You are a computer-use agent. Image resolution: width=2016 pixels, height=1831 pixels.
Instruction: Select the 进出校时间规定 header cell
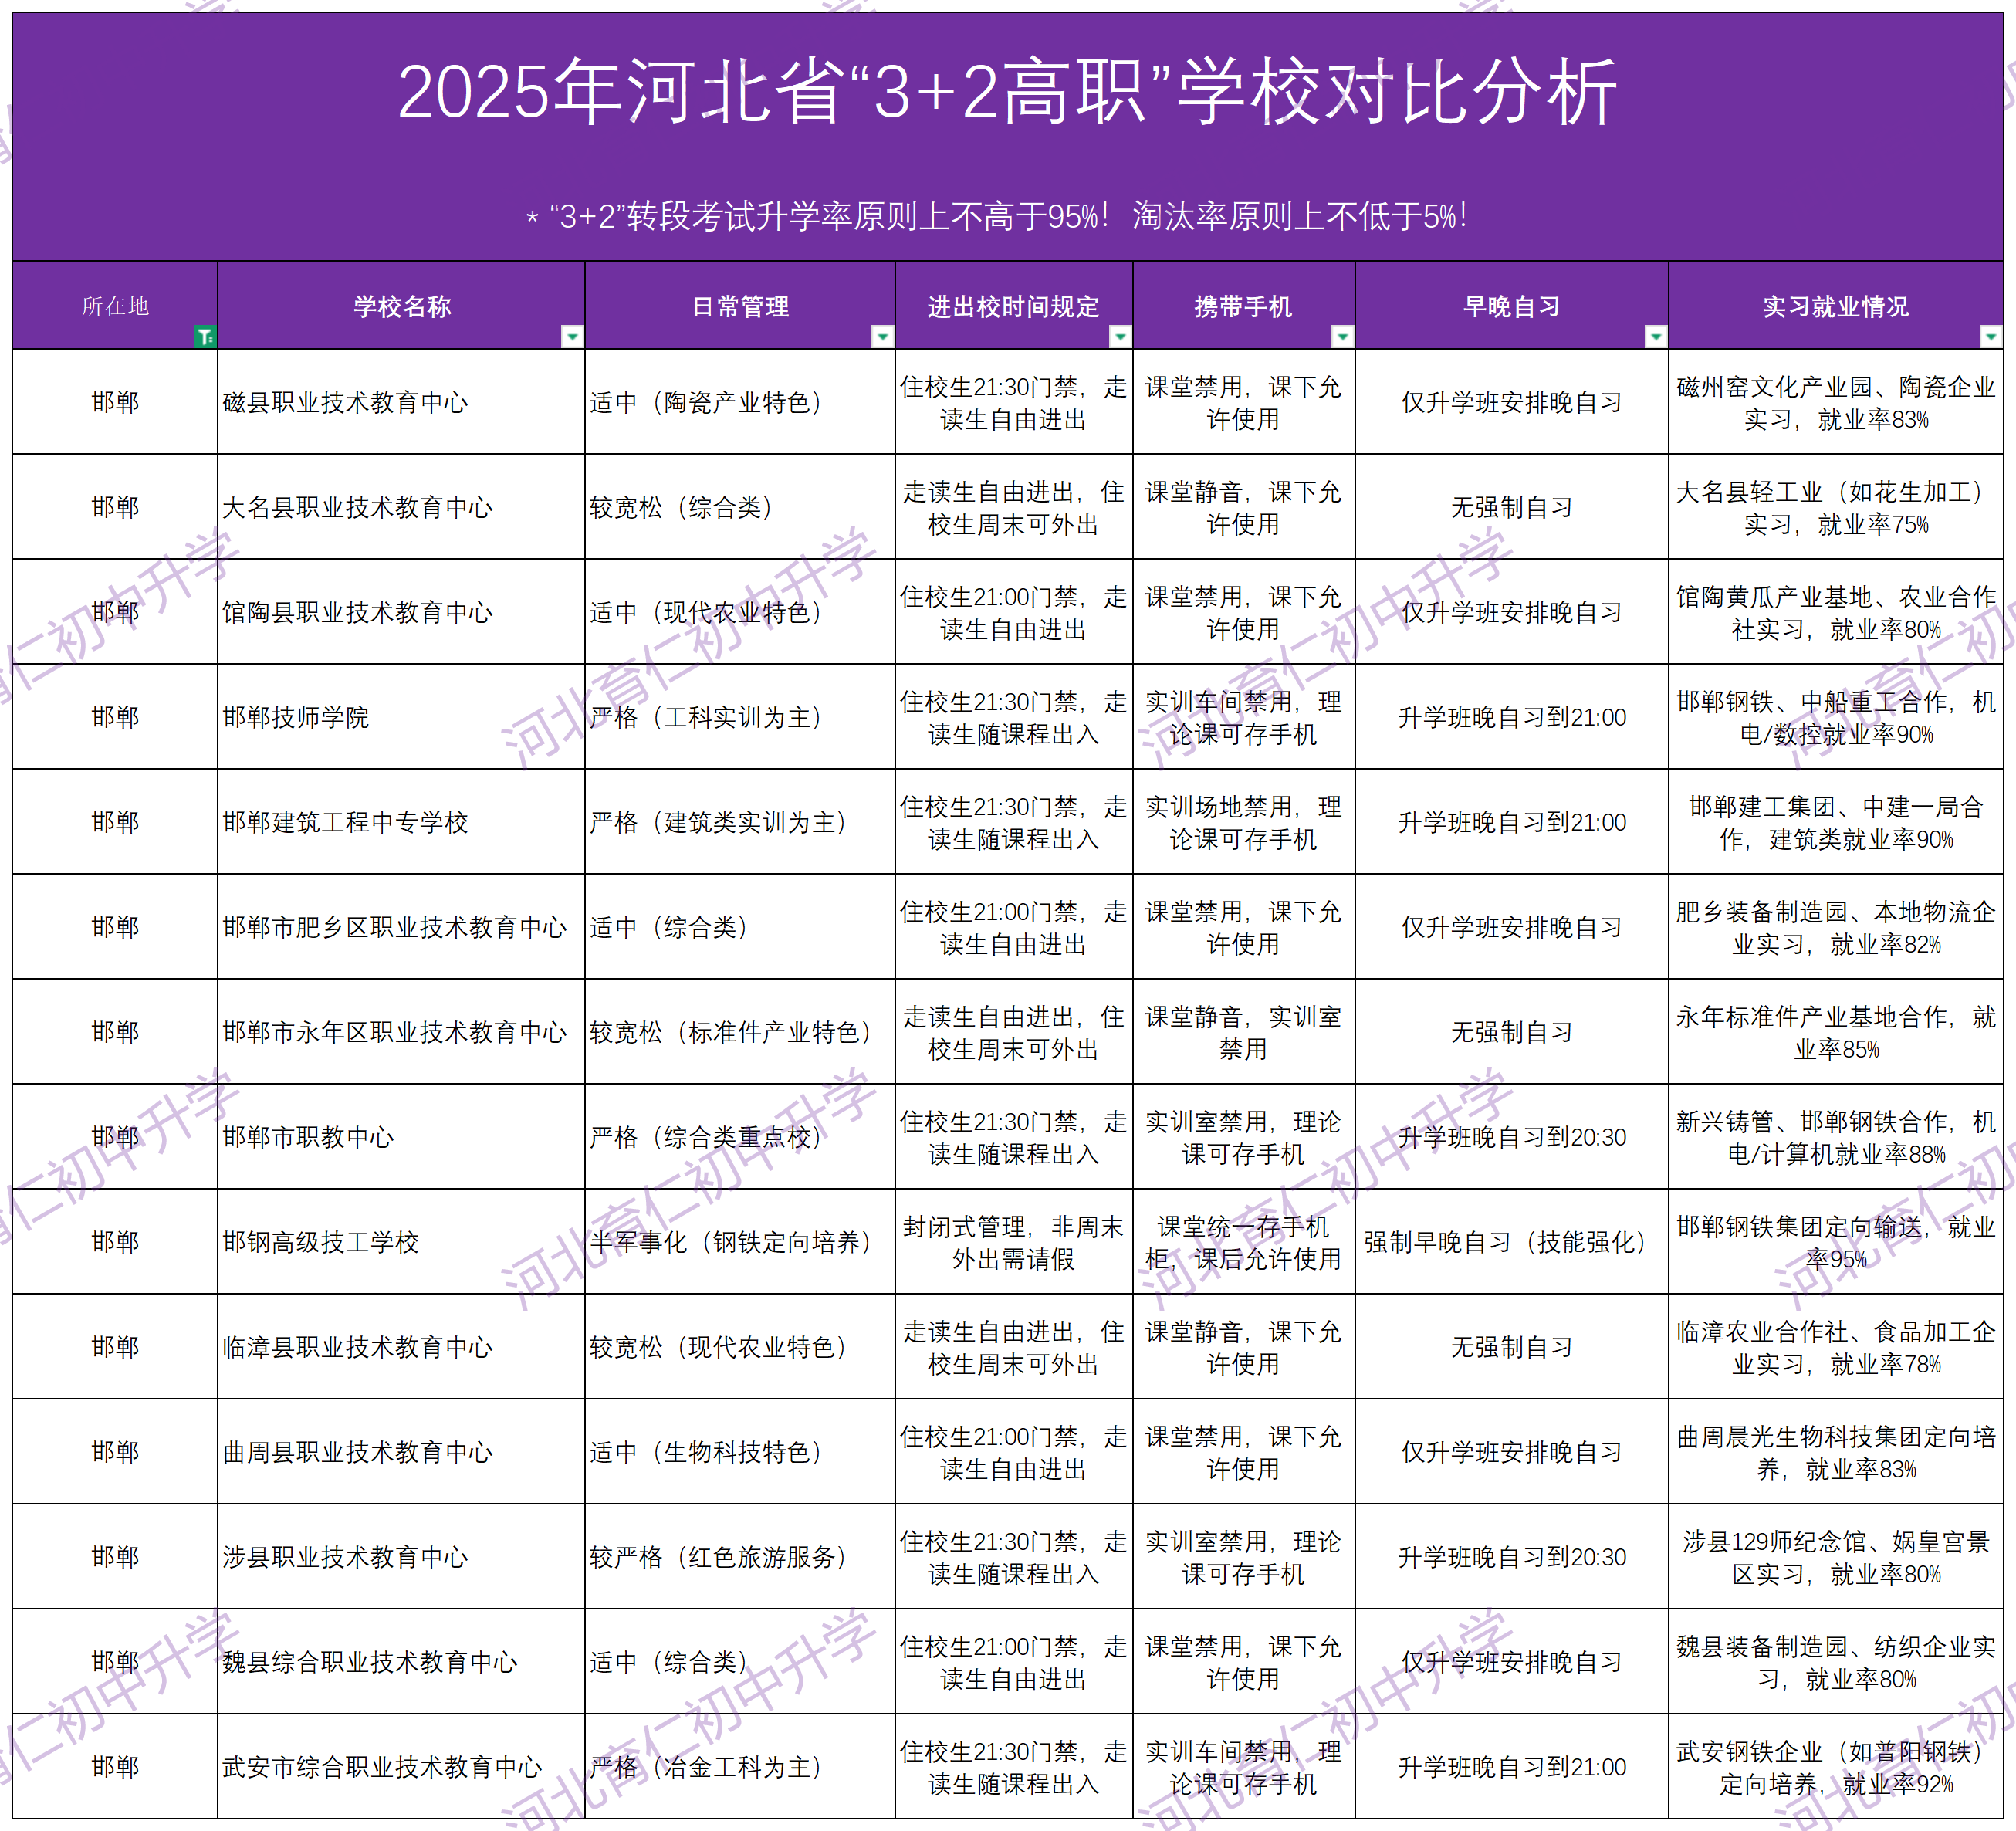tap(1014, 306)
